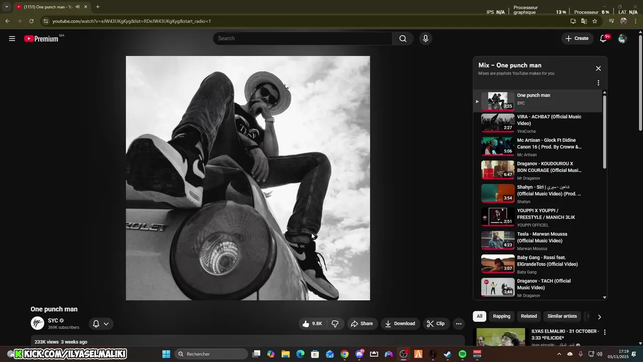Click the video player artwork
The height and width of the screenshot is (362, 643).
point(248,178)
